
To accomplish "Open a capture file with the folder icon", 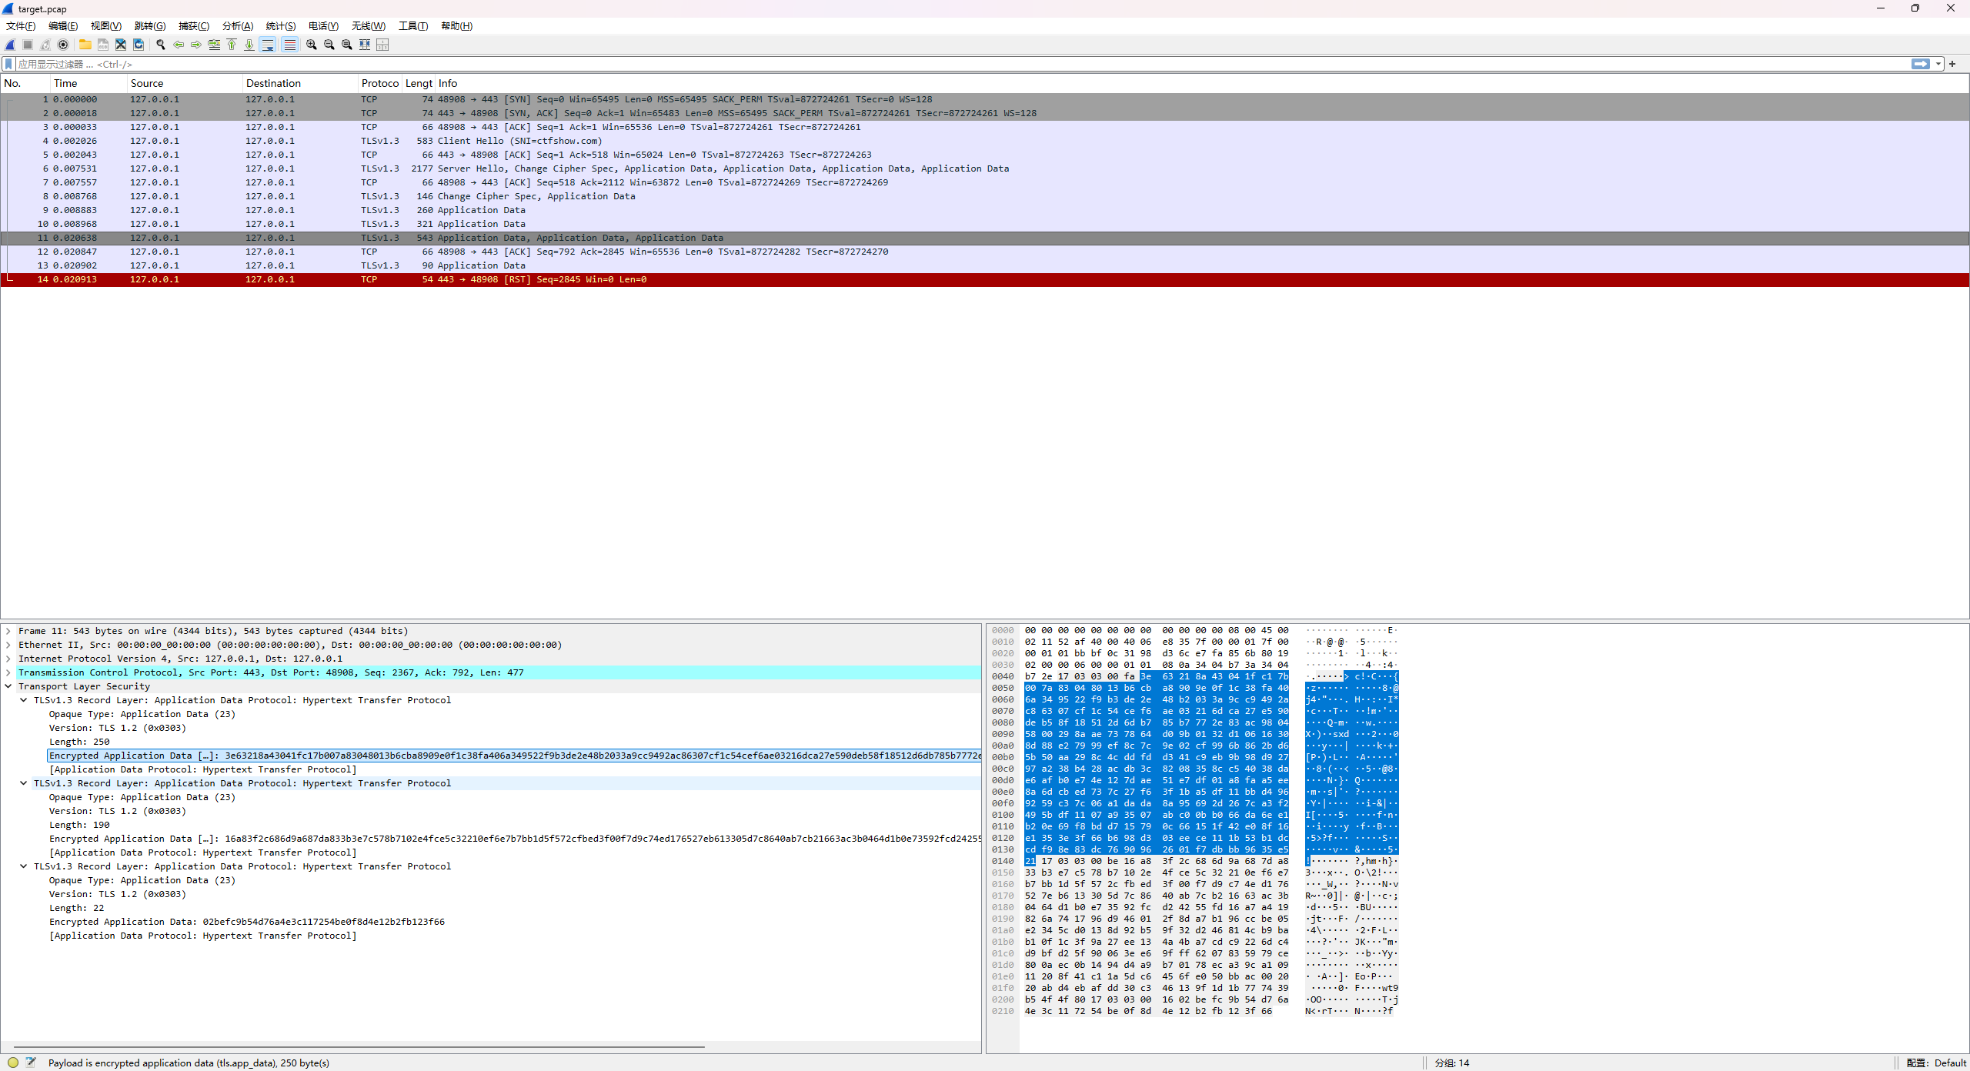I will pyautogui.click(x=85, y=45).
